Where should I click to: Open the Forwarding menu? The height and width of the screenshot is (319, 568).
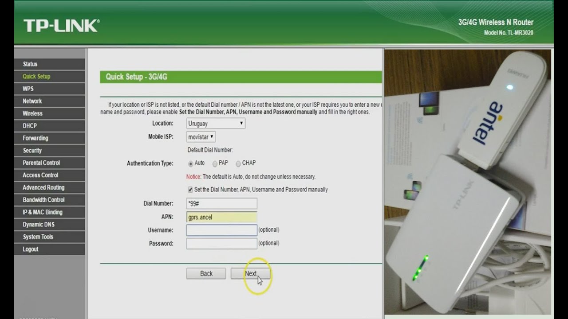click(x=49, y=138)
